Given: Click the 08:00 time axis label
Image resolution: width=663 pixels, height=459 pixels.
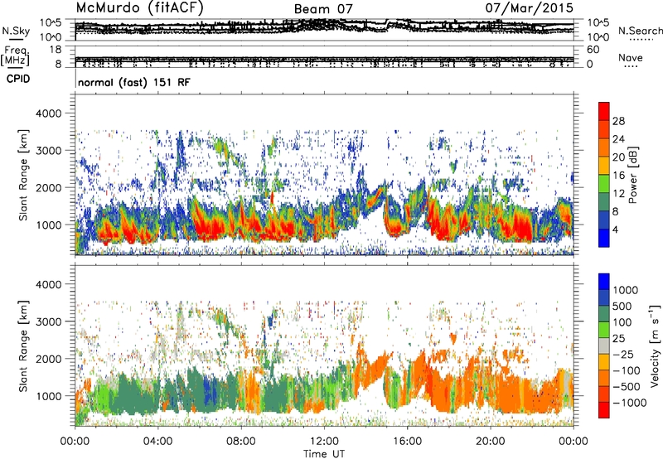Looking at the screenshot, I should 241,442.
